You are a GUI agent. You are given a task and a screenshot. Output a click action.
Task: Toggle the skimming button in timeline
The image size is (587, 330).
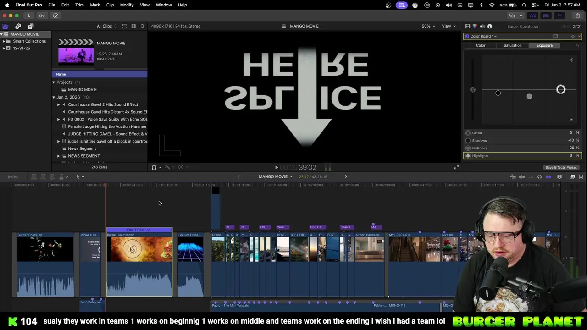pyautogui.click(x=522, y=176)
